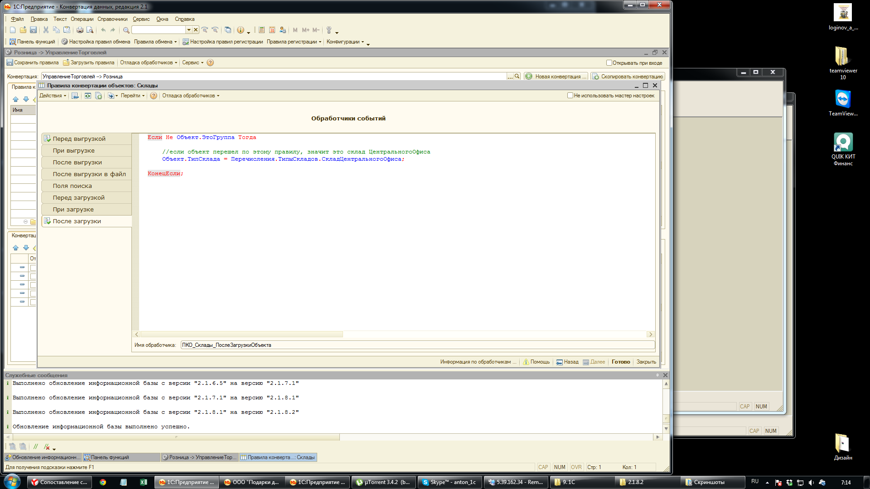Click the help question mark beside Перейти
The width and height of the screenshot is (870, 489).
click(154, 96)
